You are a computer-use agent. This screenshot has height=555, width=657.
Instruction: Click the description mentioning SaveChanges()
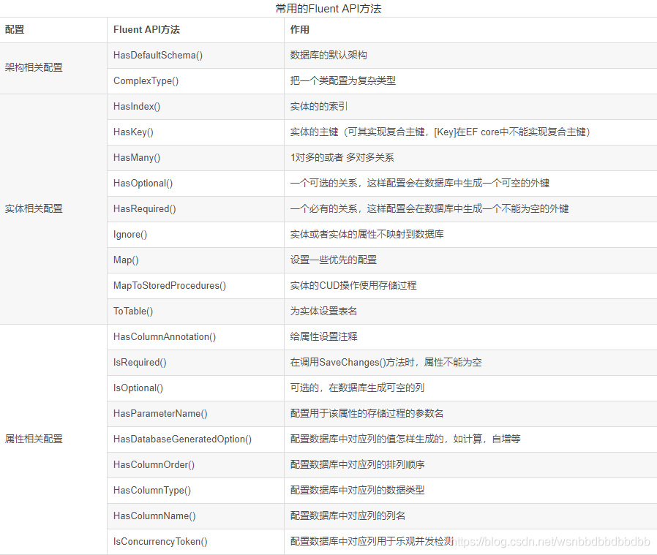click(x=386, y=362)
